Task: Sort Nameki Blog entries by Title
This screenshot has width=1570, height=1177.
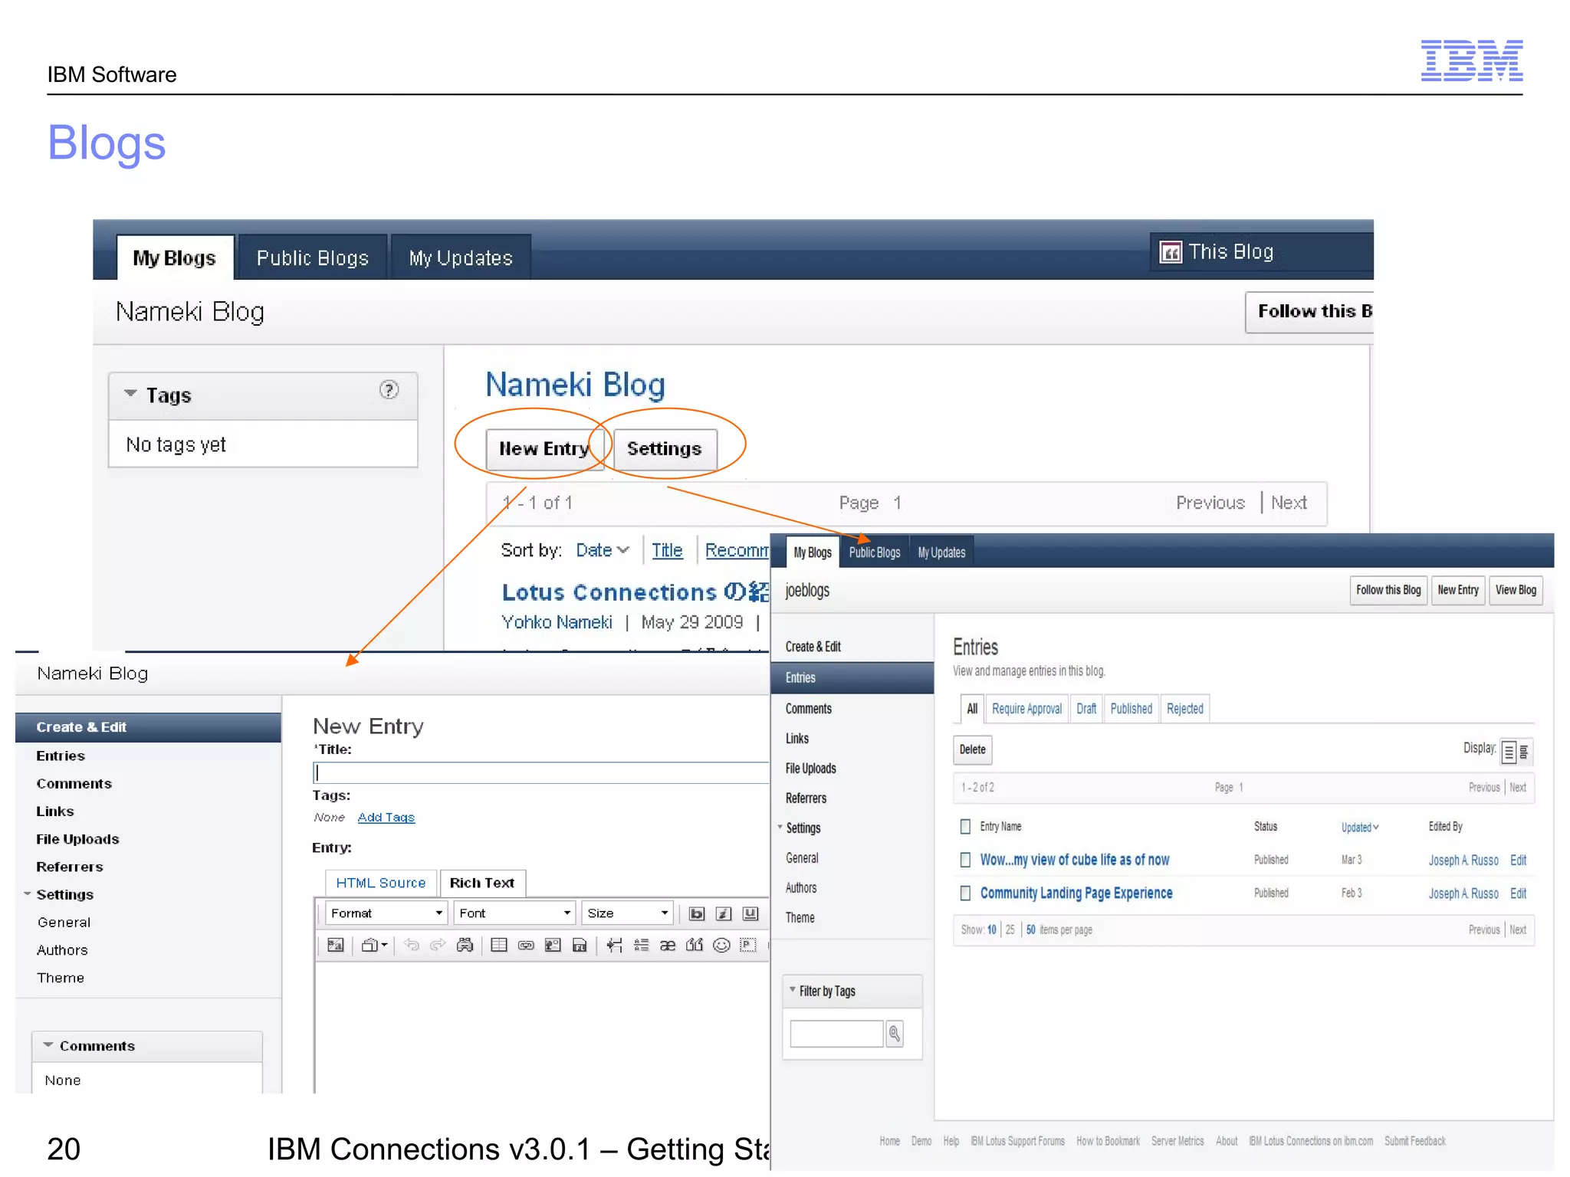Action: (667, 550)
